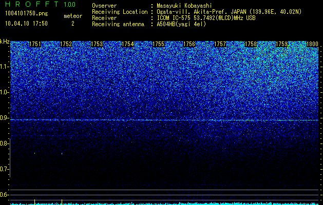
Task: Click the 0.6 frequency axis label
Action: pos(5,195)
